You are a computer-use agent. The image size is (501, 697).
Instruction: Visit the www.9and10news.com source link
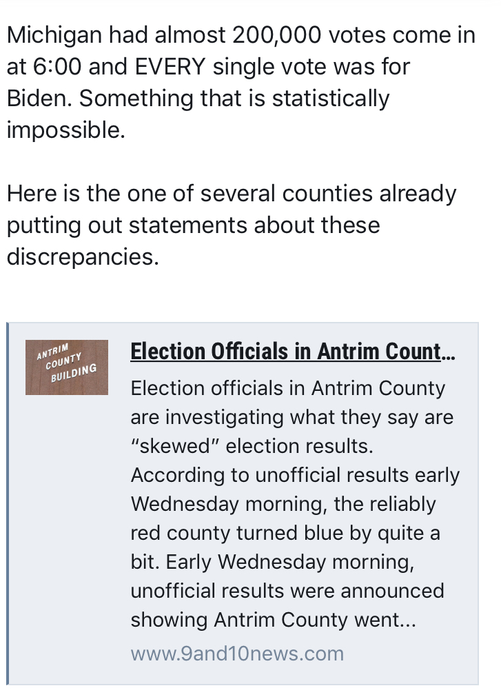coord(237,654)
